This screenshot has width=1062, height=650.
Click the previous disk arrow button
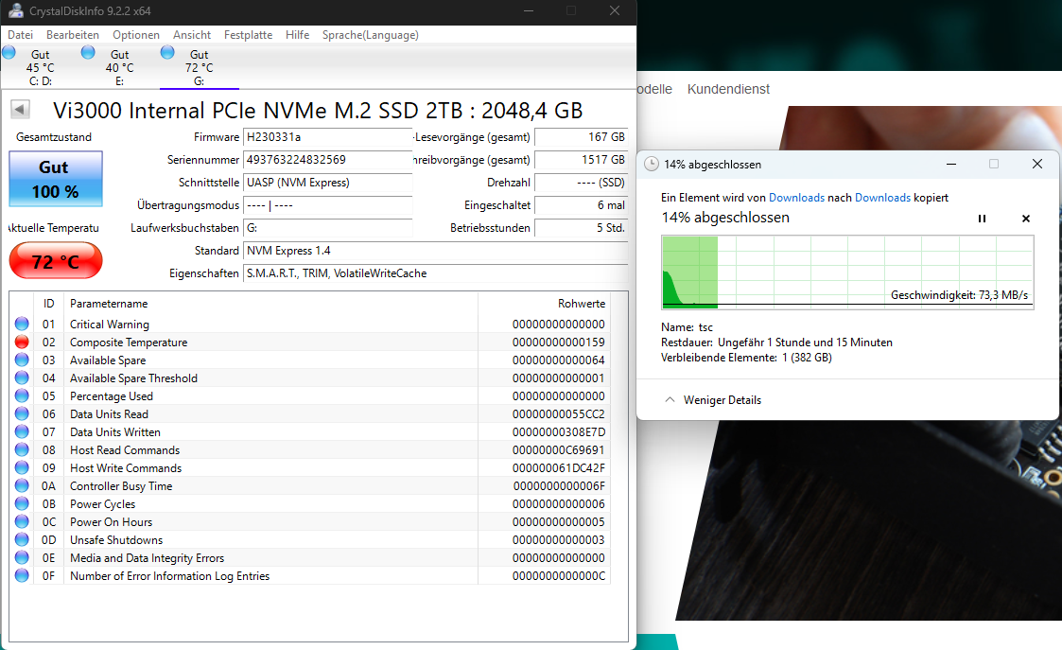click(x=20, y=109)
